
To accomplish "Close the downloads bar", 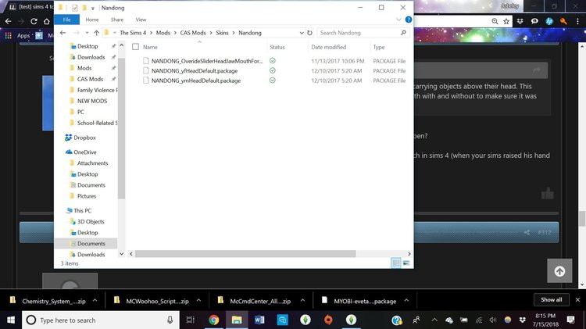I will click(x=577, y=300).
